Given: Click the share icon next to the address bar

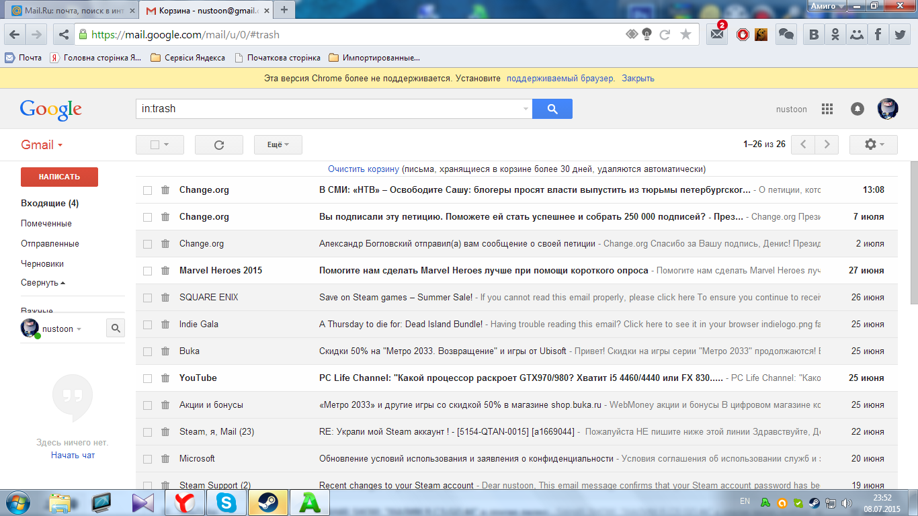Looking at the screenshot, I should pos(63,35).
